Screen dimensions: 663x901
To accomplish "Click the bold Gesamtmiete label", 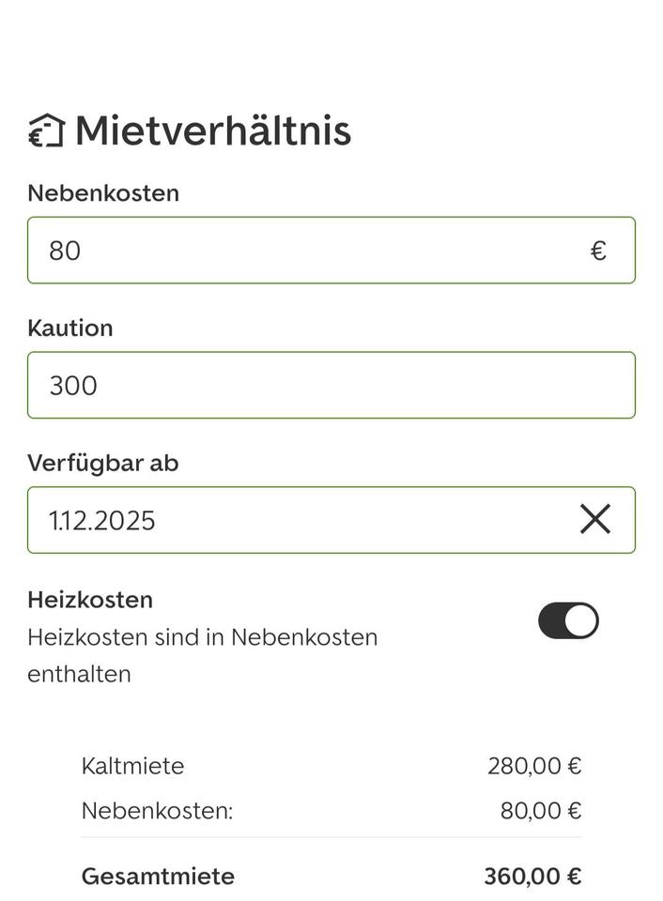I will [158, 877].
